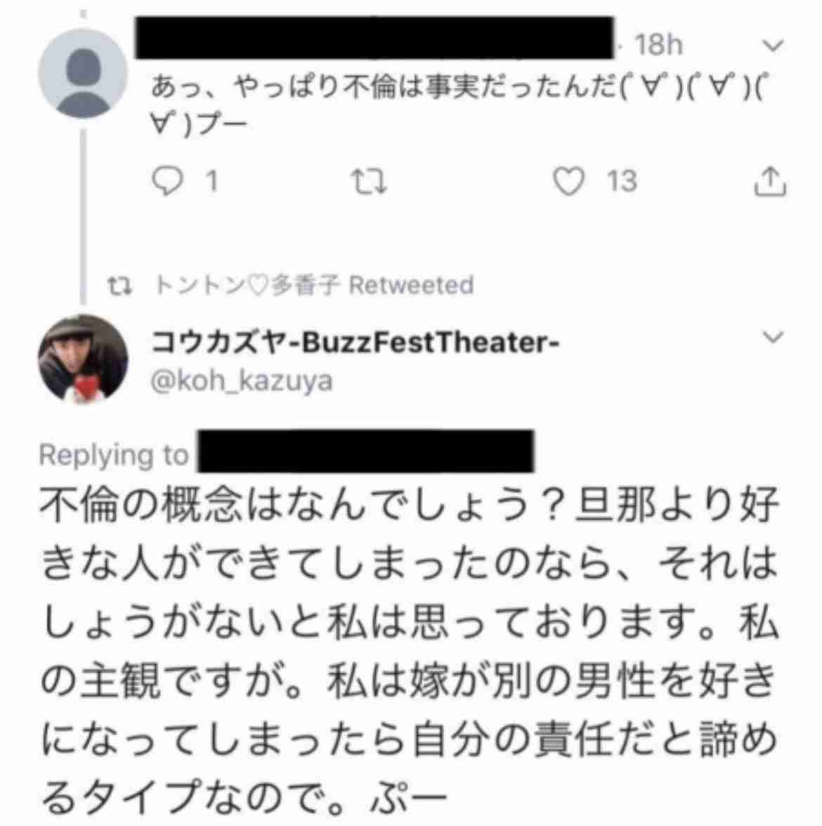Expand the chevron menu on 18h tweet

tap(773, 46)
